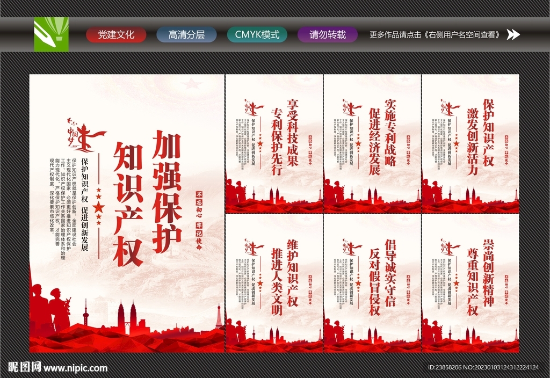Click the 激发创新活力 title text
The width and height of the screenshot is (550, 378).
[473, 142]
